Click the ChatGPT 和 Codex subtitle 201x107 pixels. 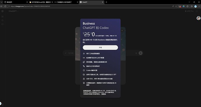click(96, 28)
